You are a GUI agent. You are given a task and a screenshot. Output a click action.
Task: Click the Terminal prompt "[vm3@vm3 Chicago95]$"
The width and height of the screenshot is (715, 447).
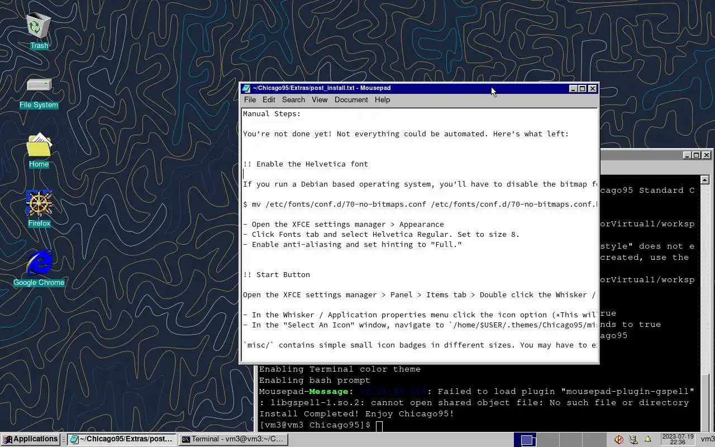coord(314,425)
